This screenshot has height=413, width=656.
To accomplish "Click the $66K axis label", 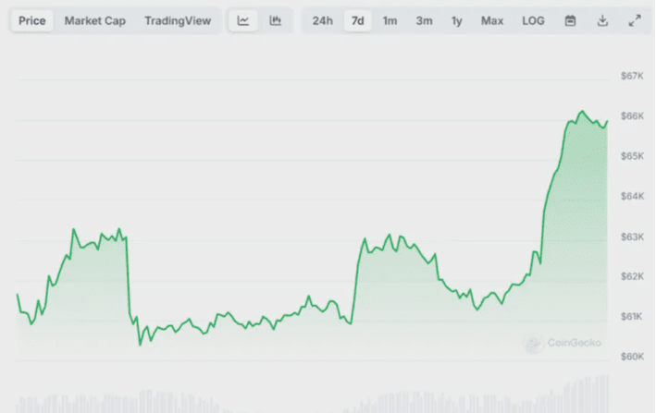I will tap(632, 115).
